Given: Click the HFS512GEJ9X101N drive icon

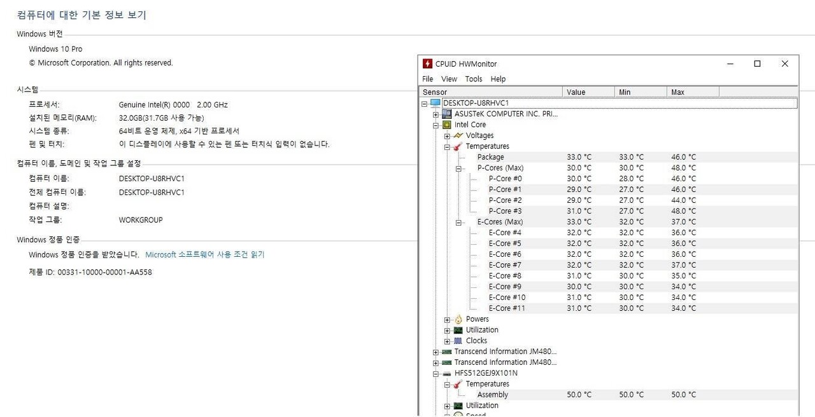Looking at the screenshot, I should tap(446, 373).
